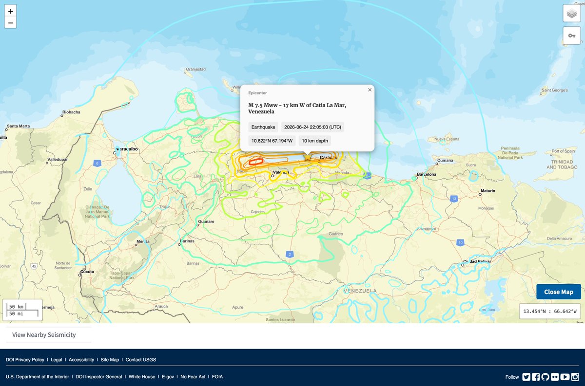Open the Site Map link

110,360
